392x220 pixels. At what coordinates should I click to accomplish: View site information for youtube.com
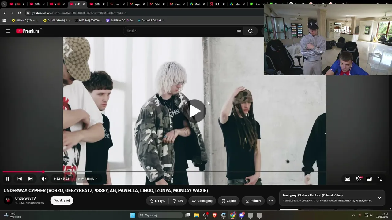[28, 13]
